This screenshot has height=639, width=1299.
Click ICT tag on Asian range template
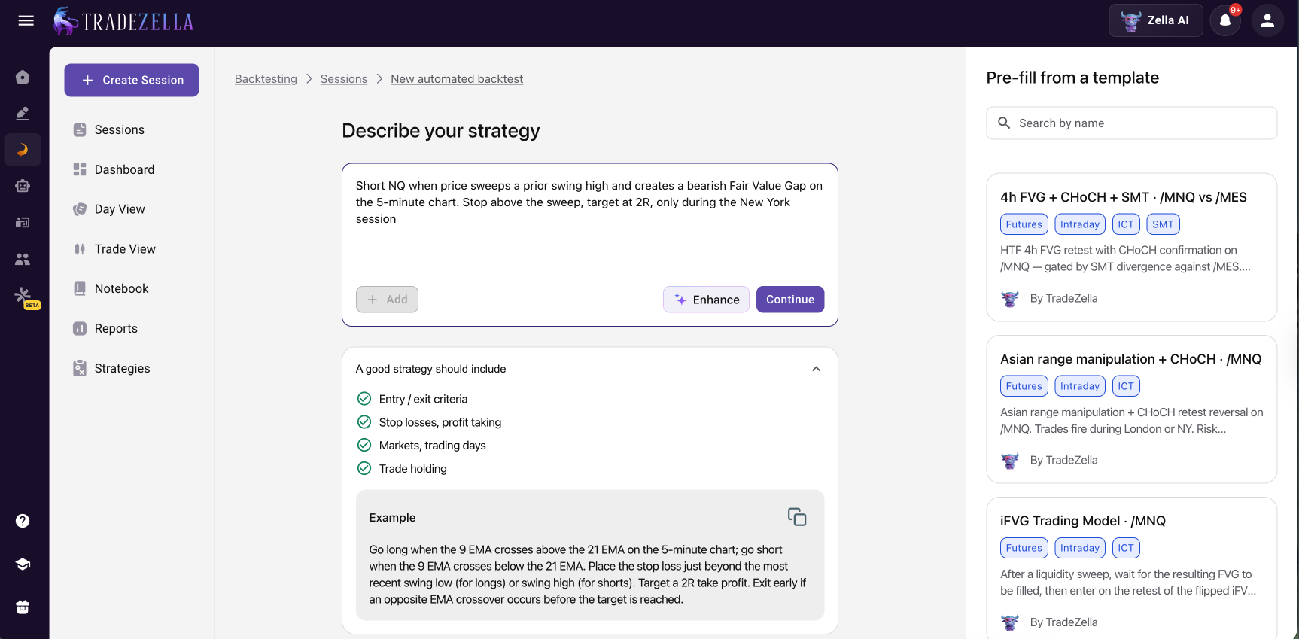[1126, 386]
